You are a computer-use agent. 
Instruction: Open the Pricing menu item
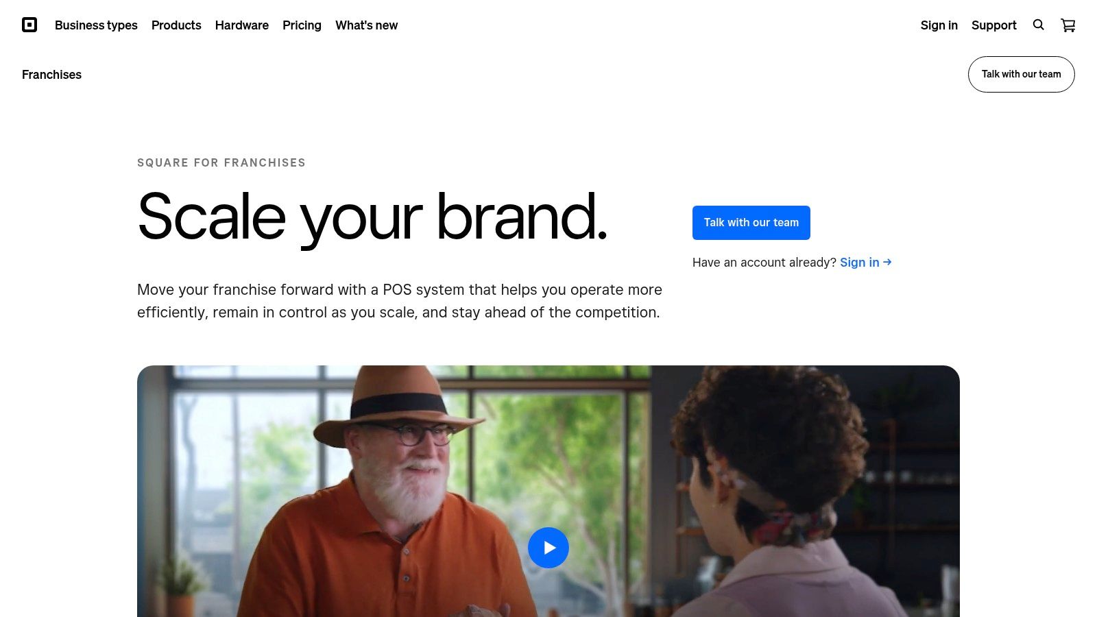(x=302, y=25)
